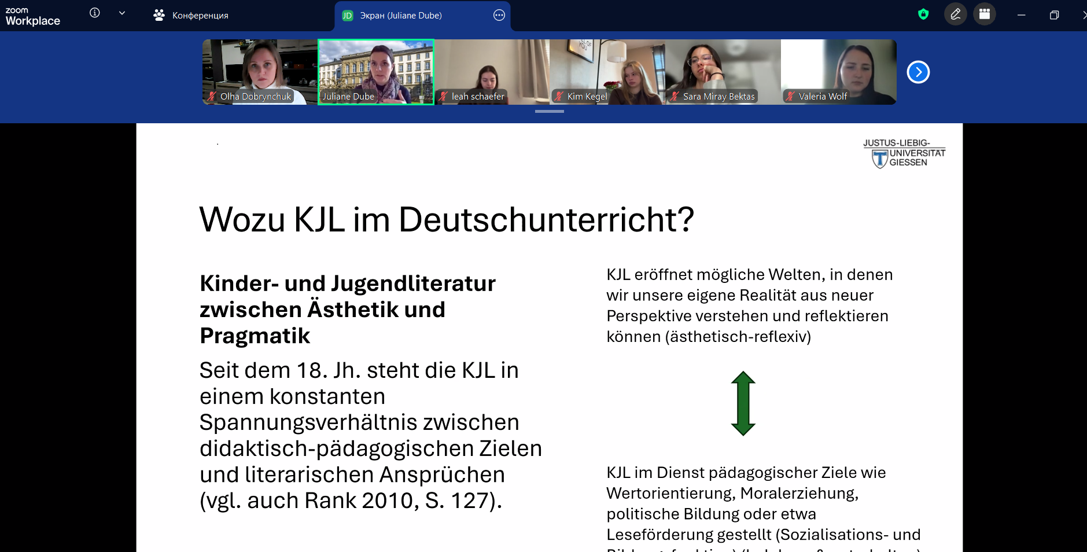This screenshot has height=552, width=1087.
Task: Open the meeting information icon
Action: [95, 13]
